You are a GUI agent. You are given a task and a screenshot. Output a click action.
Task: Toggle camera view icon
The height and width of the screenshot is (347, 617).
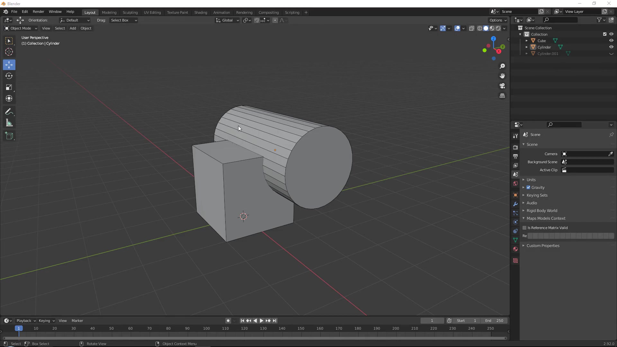point(502,86)
